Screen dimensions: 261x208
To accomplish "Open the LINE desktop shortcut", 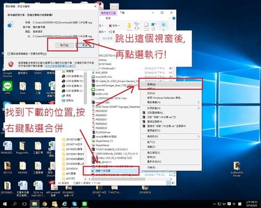I will pos(8,88).
